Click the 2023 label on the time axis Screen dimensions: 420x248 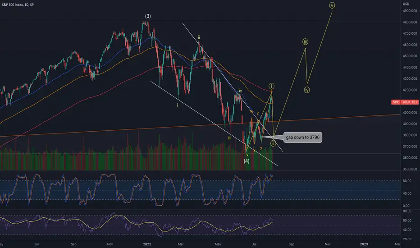[x=364, y=244]
